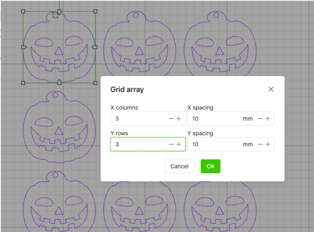
Task: Decrease X columns with minus button
Action: coord(171,119)
